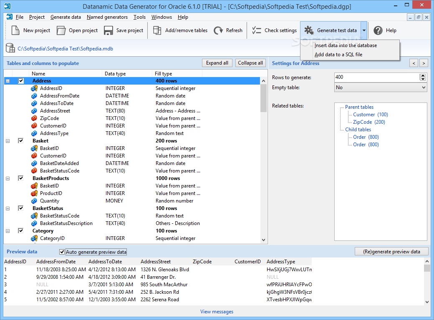This screenshot has height=320, width=434.
Task: Click the preview data scrollbar down arrow
Action: coord(427,302)
